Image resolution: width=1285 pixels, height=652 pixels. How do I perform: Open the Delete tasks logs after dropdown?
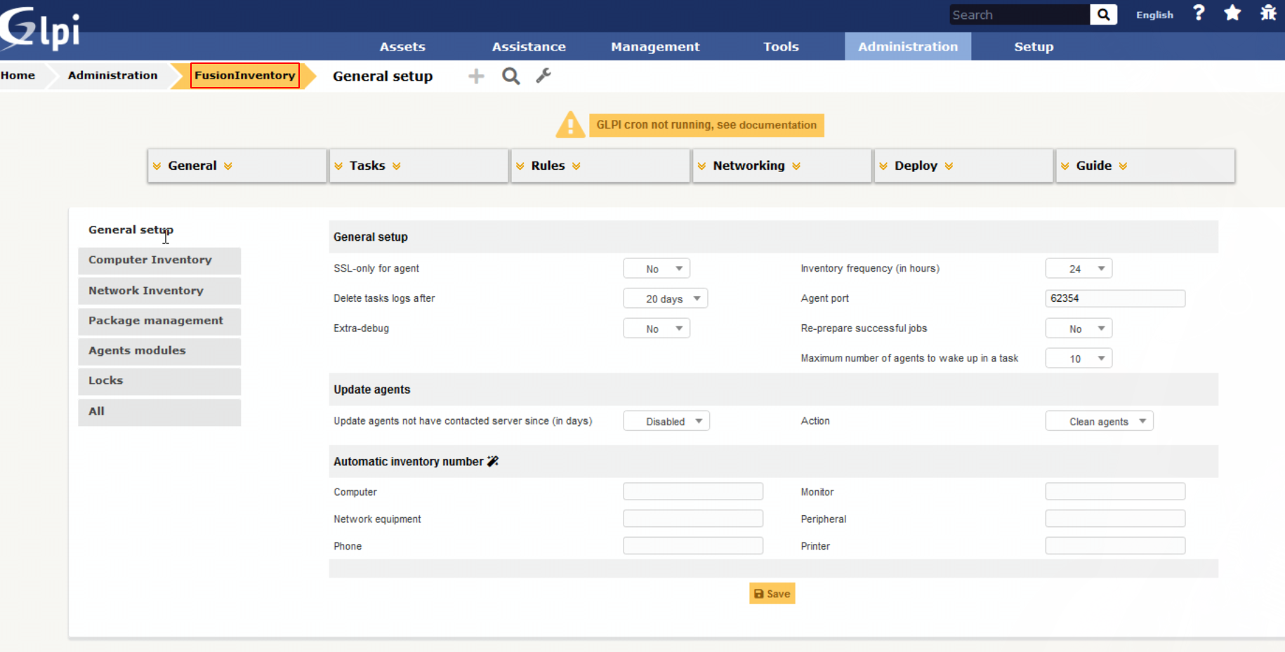pos(665,299)
